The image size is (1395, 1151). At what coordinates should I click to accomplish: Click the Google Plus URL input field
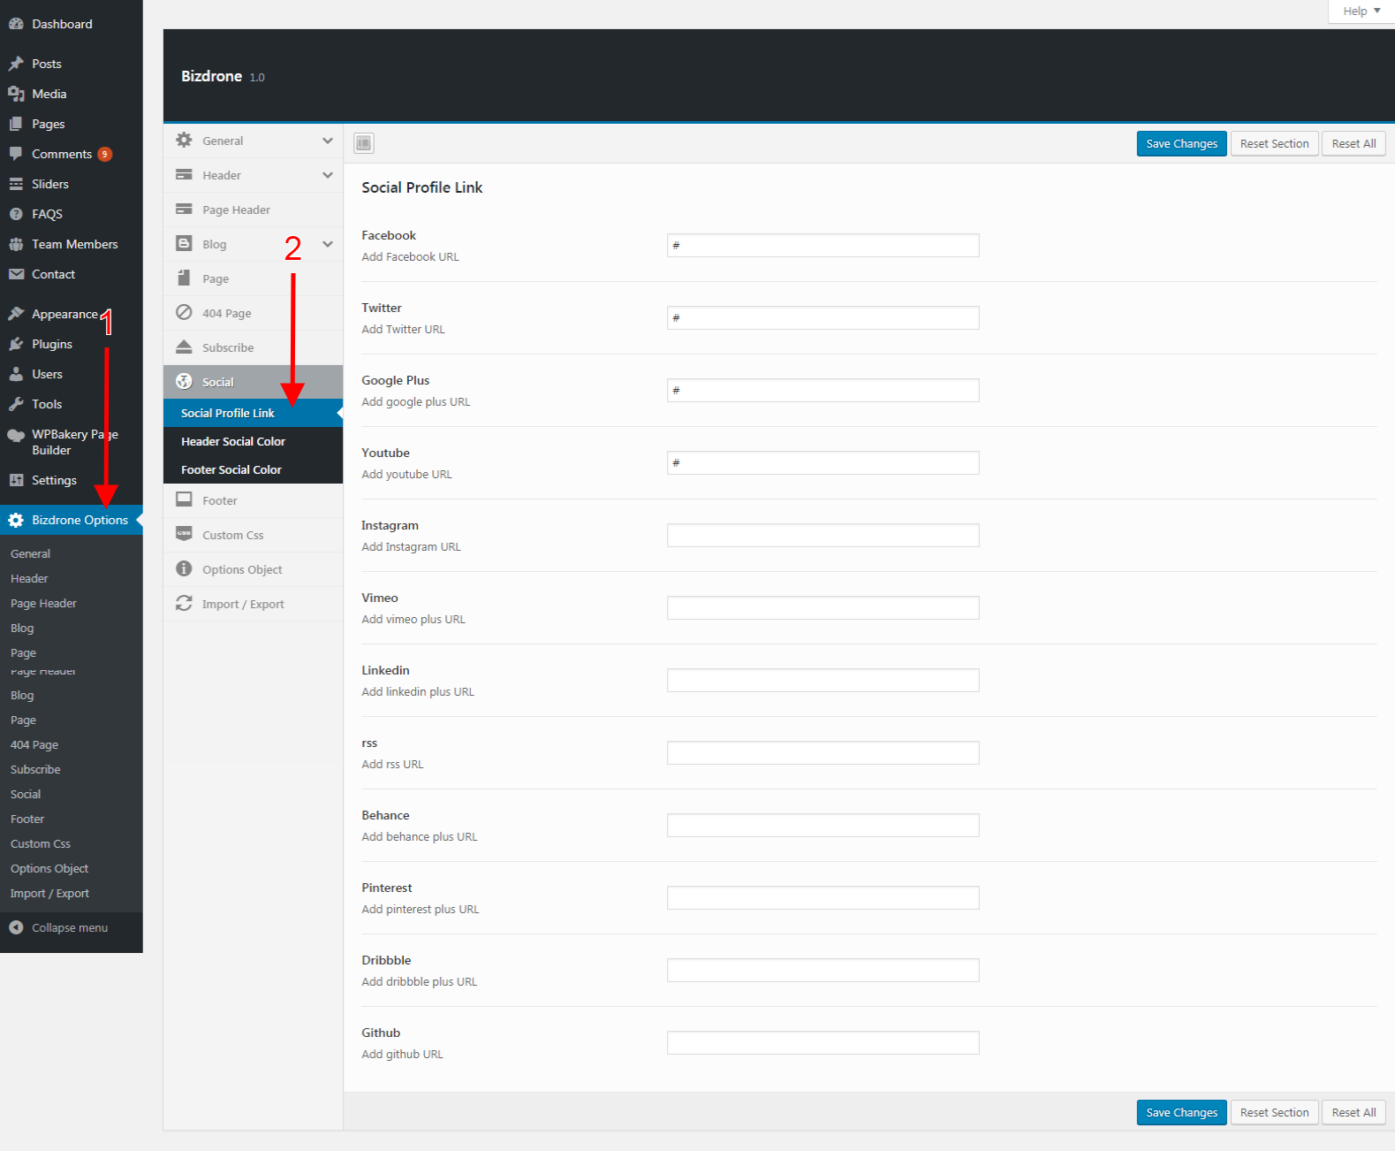click(x=823, y=390)
